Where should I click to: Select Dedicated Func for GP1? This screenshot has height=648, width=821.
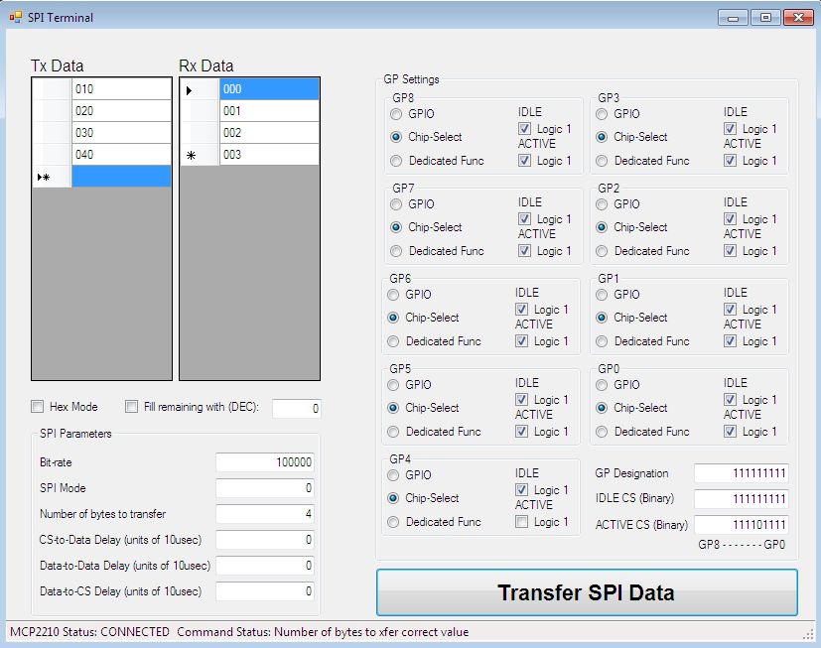(603, 341)
